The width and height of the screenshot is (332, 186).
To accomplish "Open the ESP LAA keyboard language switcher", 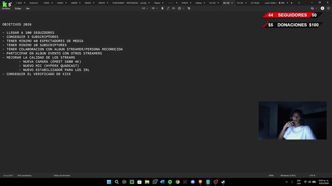I will pos(299,182).
